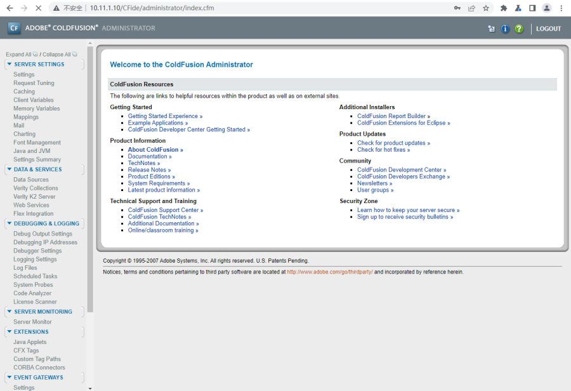Open User groups link
Image resolution: width=571 pixels, height=391 pixels.
coord(375,190)
